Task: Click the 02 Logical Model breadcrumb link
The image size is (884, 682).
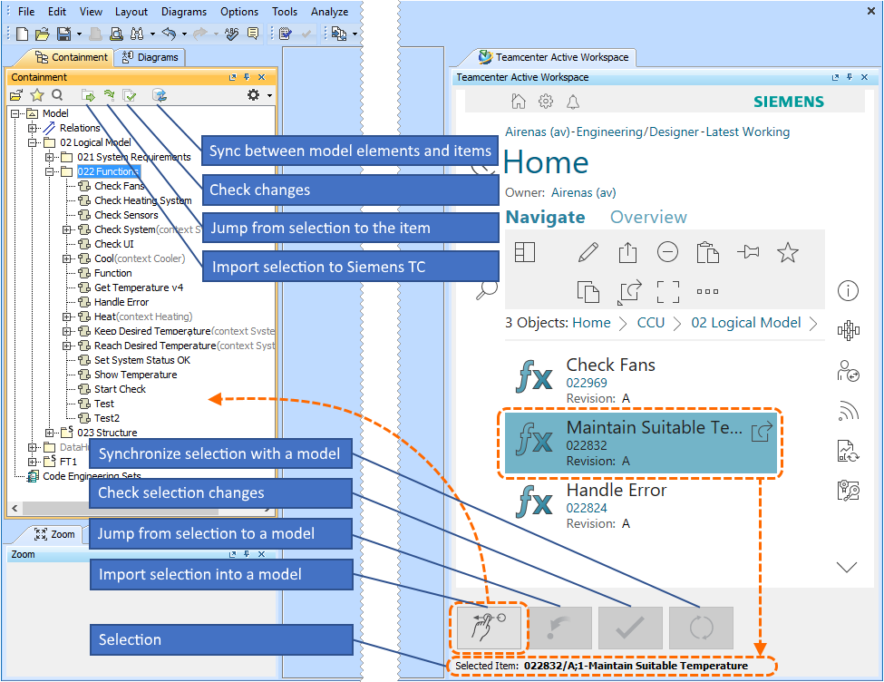Action: 746,323
